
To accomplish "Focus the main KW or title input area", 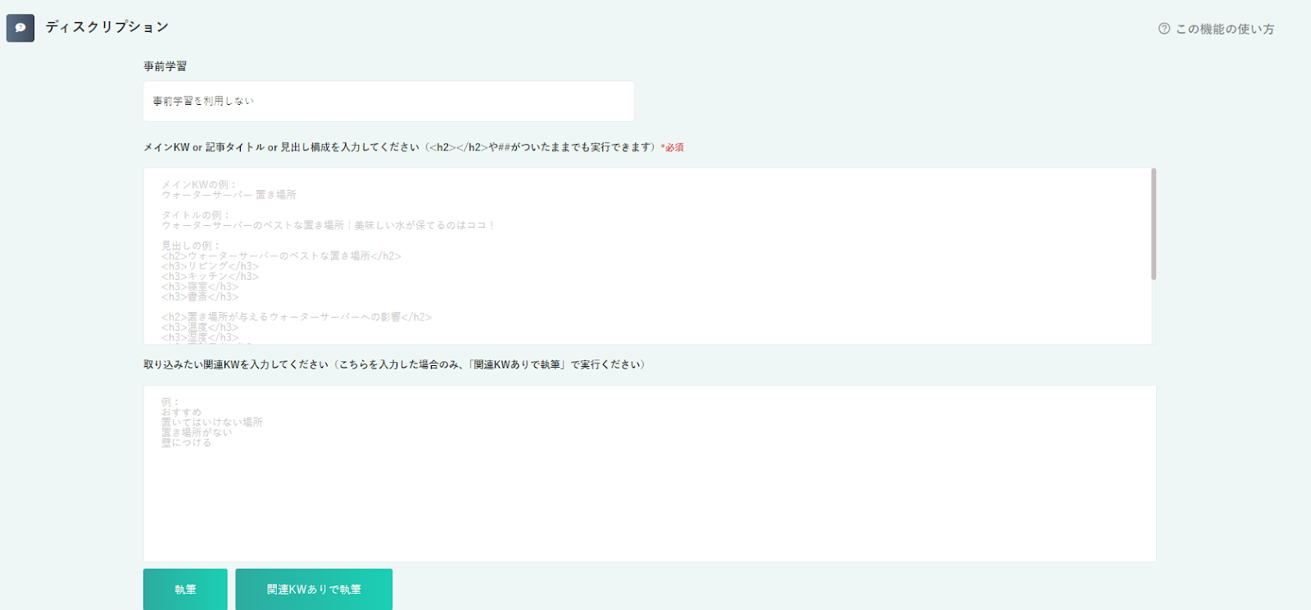I will pyautogui.click(x=646, y=256).
